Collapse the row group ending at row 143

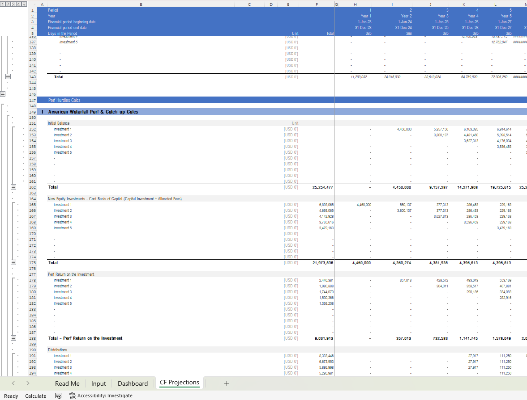click(x=8, y=77)
